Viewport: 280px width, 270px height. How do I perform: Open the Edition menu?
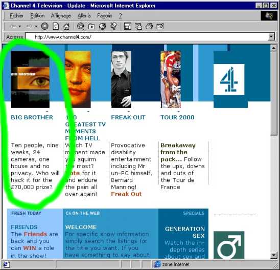pos(37,16)
